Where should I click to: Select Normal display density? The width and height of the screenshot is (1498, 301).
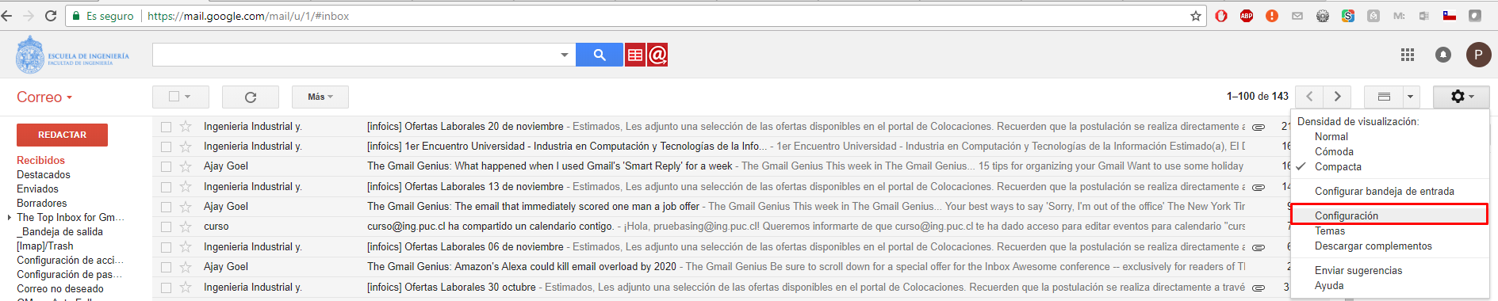point(1331,136)
